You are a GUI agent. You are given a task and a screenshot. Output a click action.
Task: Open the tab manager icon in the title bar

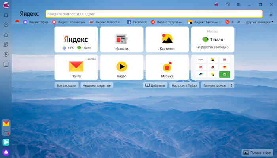(228, 5)
